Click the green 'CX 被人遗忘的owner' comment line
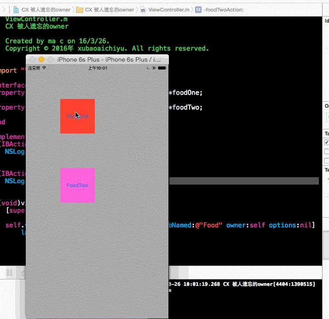The height and width of the screenshot is (319, 329). click(x=37, y=26)
